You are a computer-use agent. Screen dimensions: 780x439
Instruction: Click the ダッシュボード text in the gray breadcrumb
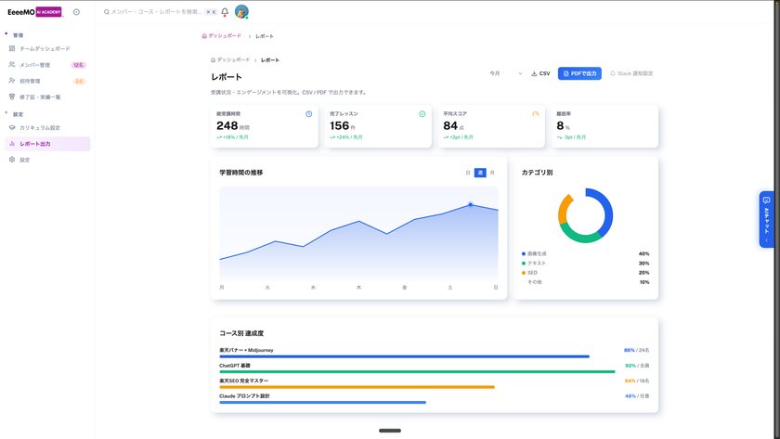tap(233, 59)
